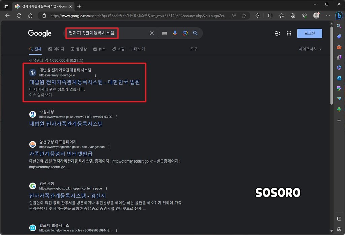Open a new browser tab
Image resolution: width=345 pixels, height=235 pixels.
coord(79,7)
